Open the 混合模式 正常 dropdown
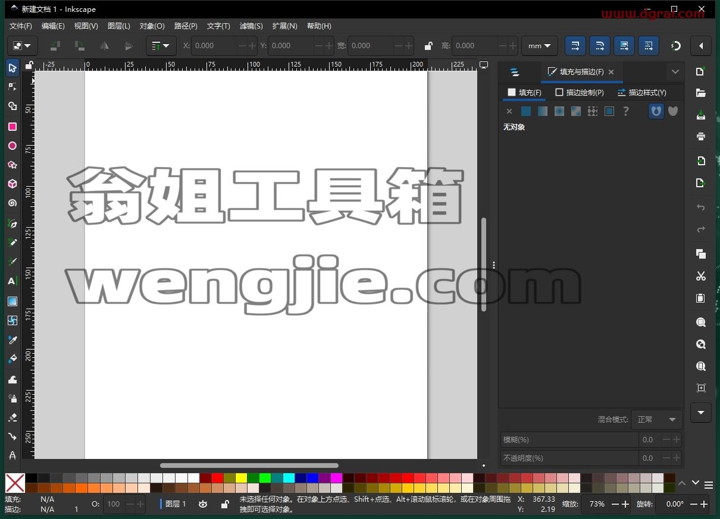720x519 pixels. [656, 419]
